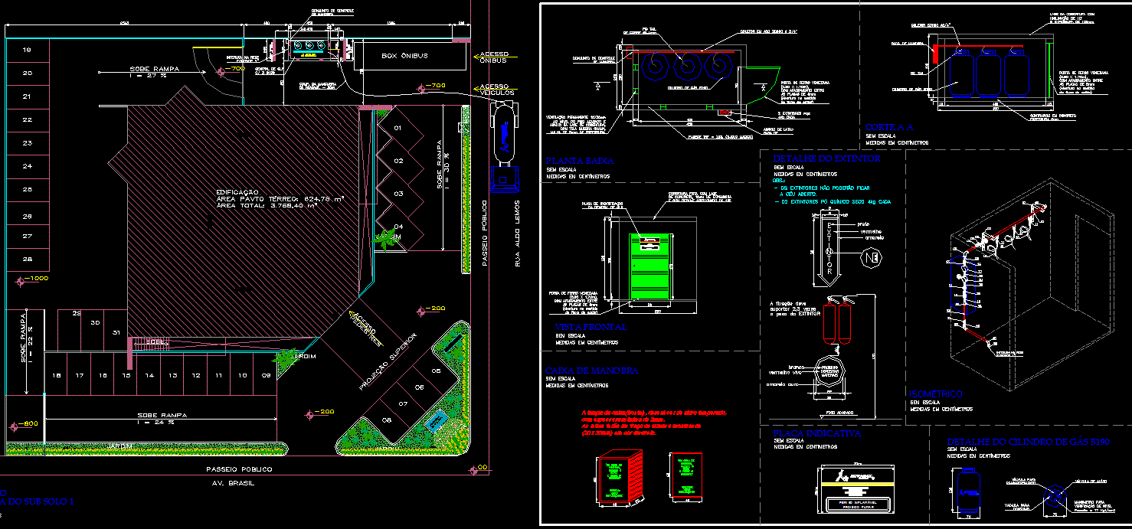Select the AV. BRASIL street label

pyautogui.click(x=238, y=483)
